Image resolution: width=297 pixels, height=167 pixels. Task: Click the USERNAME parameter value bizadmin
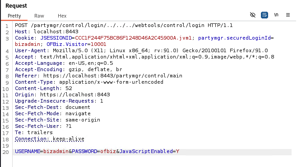(56, 151)
